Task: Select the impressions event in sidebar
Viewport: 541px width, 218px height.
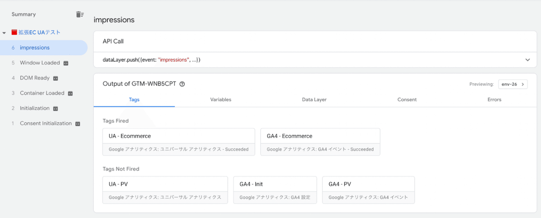Action: tap(44, 48)
